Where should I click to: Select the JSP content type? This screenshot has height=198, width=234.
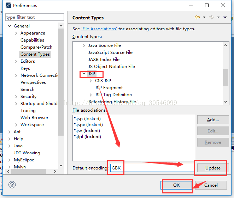[92, 74]
